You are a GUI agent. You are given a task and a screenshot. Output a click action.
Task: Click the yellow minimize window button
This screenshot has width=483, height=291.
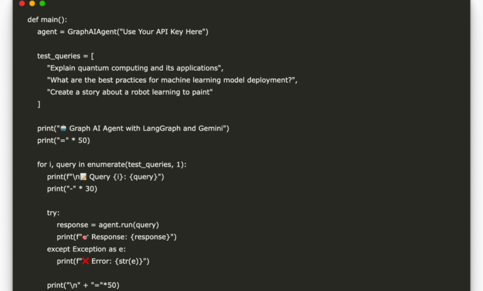pyautogui.click(x=32, y=4)
